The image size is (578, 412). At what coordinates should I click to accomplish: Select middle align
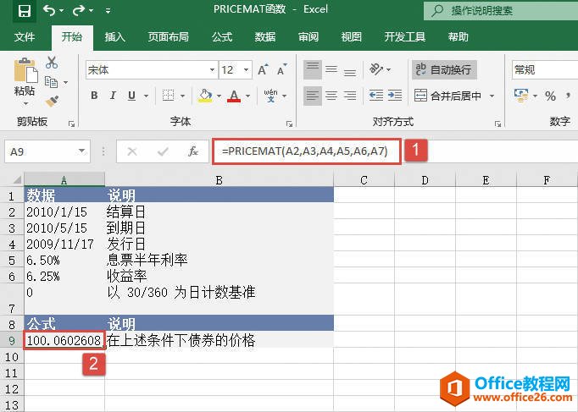coord(331,69)
